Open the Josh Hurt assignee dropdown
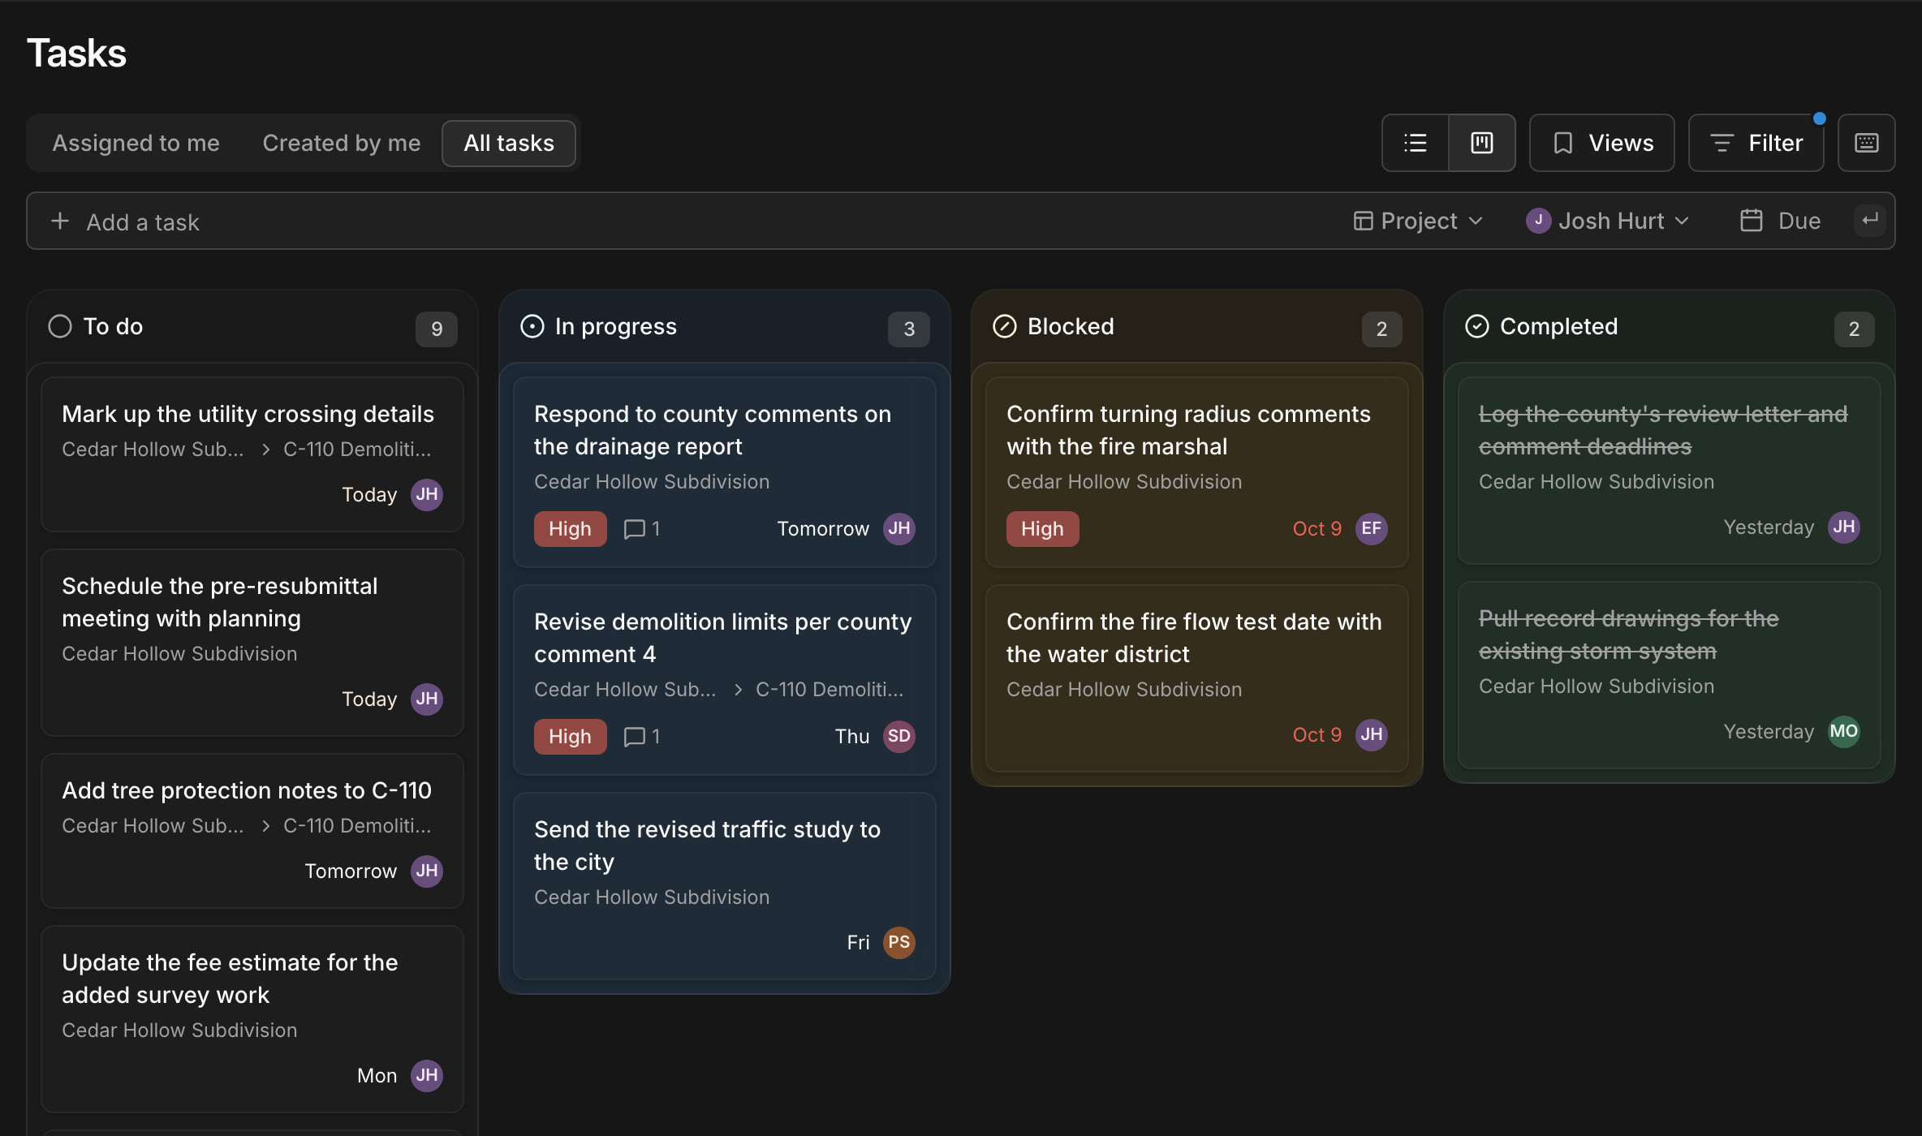This screenshot has height=1136, width=1922. click(x=1607, y=221)
